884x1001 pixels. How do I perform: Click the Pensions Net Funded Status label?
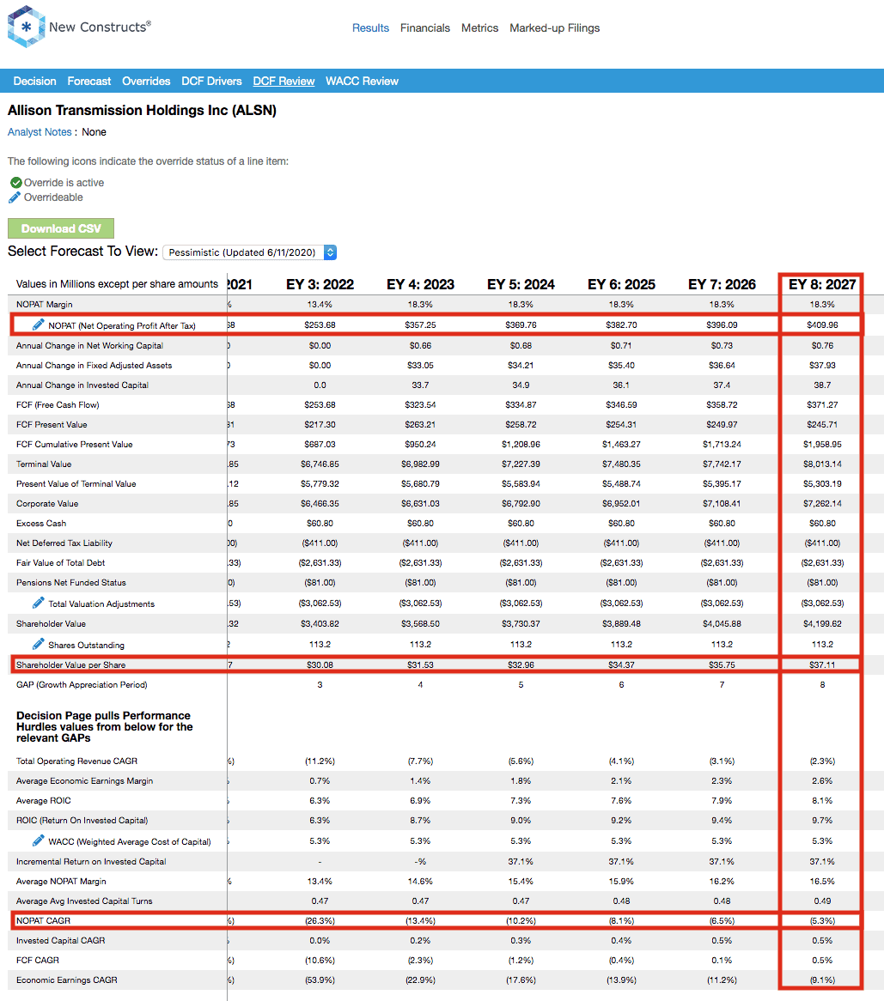coord(71,583)
